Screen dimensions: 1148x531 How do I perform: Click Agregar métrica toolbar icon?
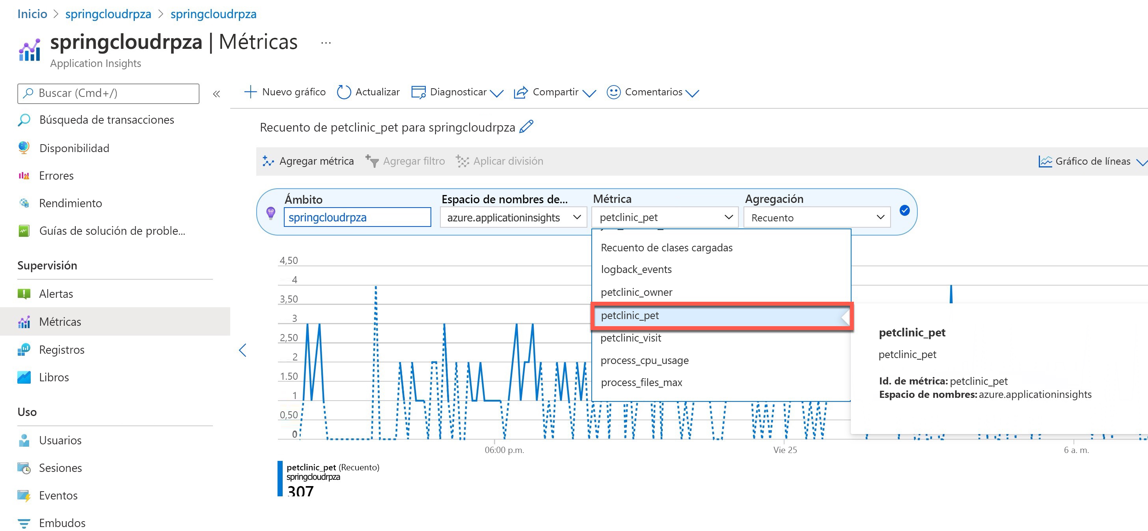(x=268, y=161)
